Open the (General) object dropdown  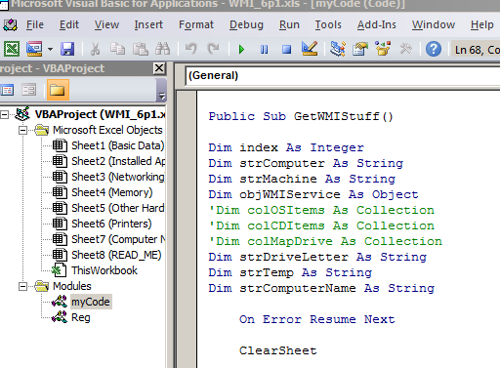tap(343, 75)
